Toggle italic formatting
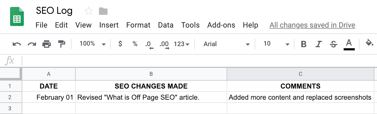Screen dimensions: 377x114 click(319, 44)
